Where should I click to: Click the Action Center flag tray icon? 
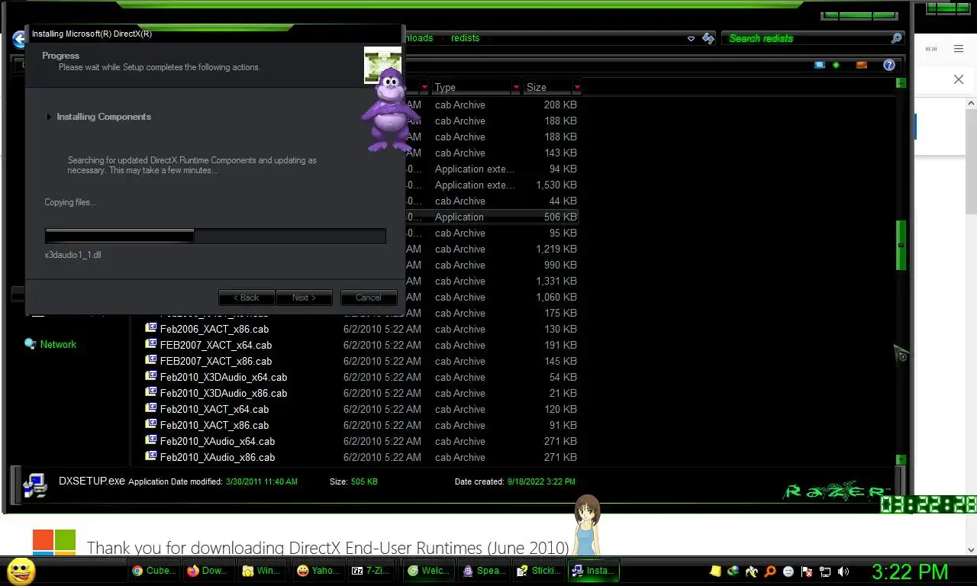click(x=807, y=571)
